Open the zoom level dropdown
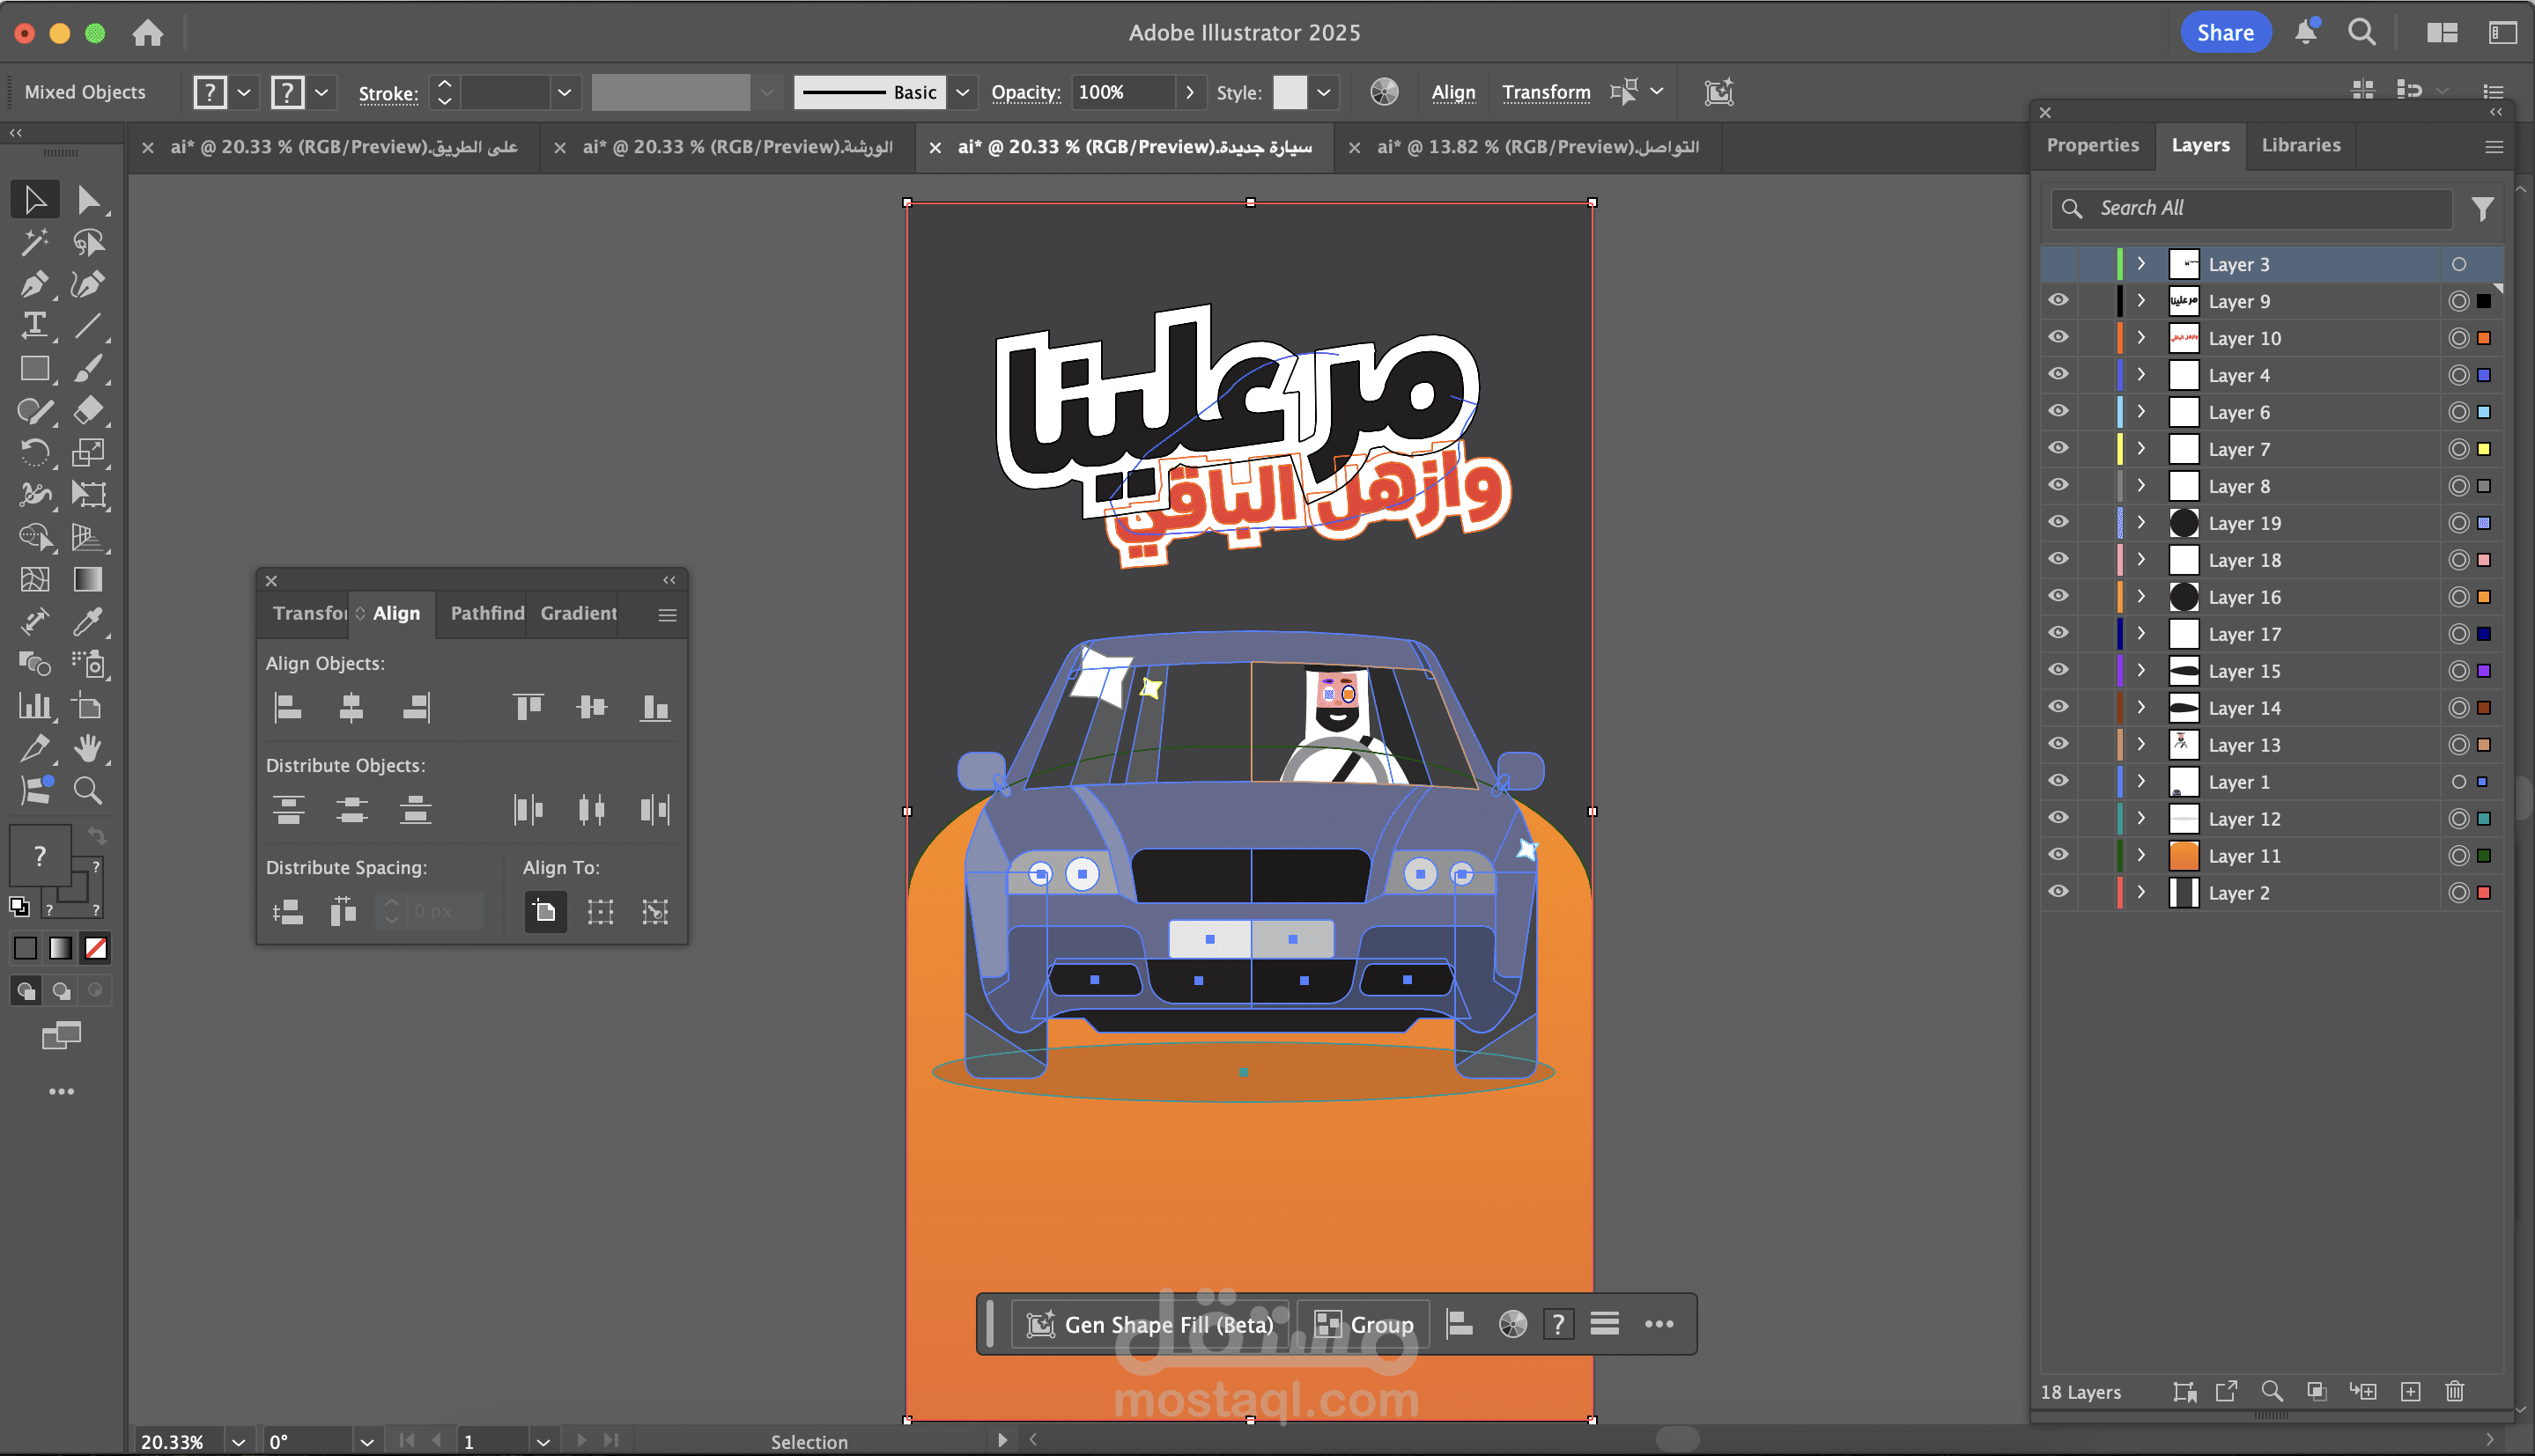This screenshot has width=2535, height=1456. point(238,1441)
